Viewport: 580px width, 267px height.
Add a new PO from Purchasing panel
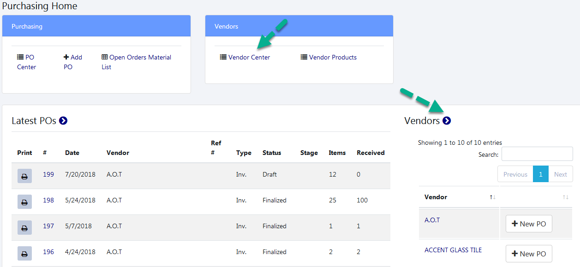click(x=73, y=62)
